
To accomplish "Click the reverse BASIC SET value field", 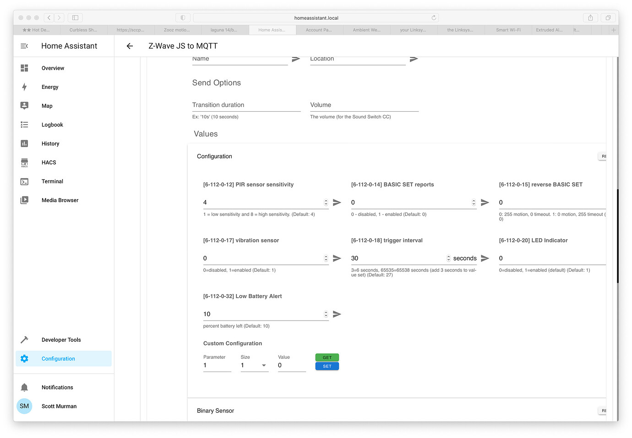I will coord(552,203).
